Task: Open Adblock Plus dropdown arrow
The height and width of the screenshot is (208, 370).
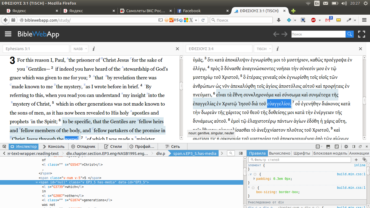Action: point(320,20)
